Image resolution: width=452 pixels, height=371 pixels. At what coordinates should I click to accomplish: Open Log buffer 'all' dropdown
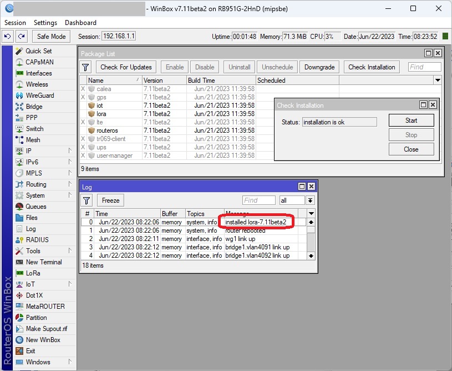pos(310,200)
